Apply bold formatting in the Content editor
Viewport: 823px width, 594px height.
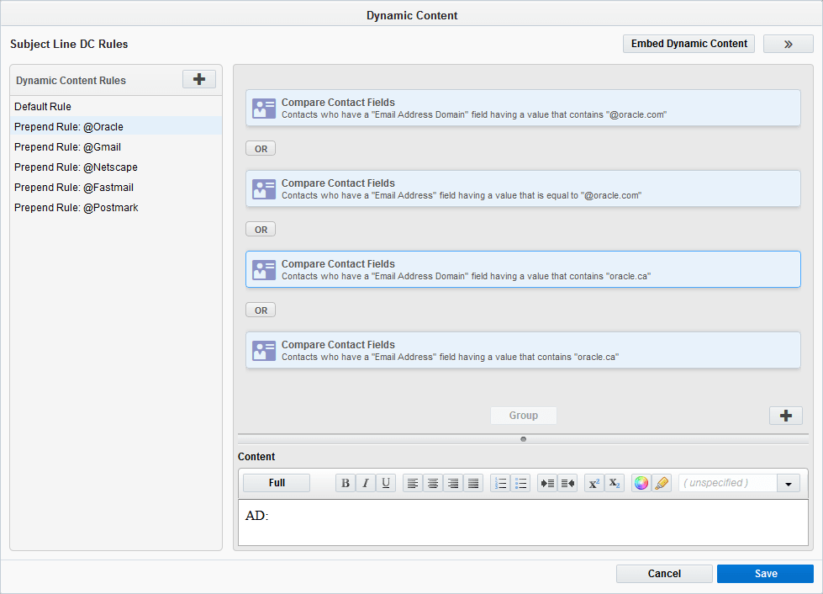pyautogui.click(x=346, y=483)
